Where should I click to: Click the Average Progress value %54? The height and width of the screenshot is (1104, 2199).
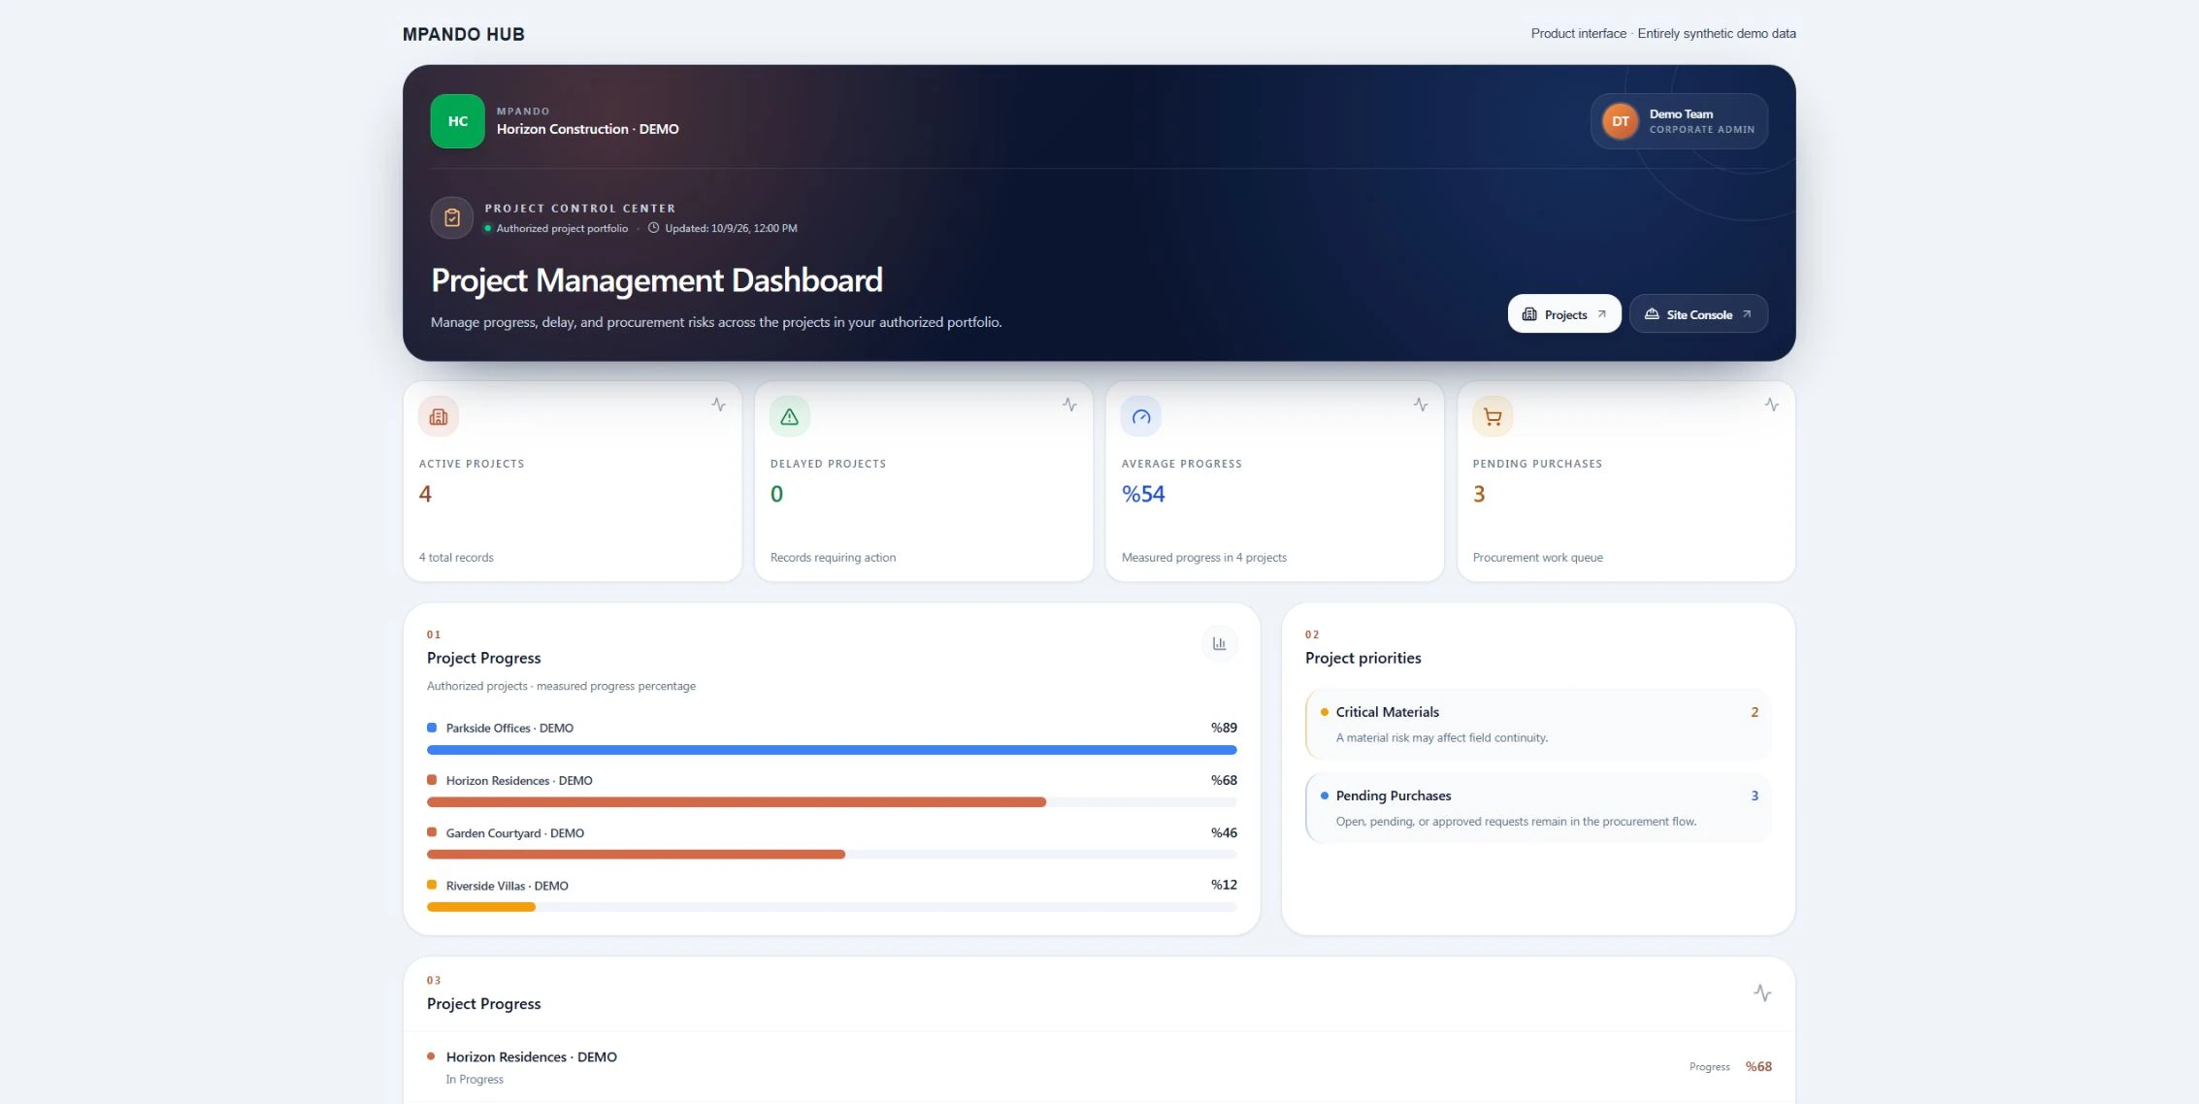pyautogui.click(x=1143, y=494)
